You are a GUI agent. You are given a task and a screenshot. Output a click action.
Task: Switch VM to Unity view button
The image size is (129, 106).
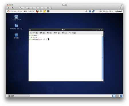tap(120, 8)
